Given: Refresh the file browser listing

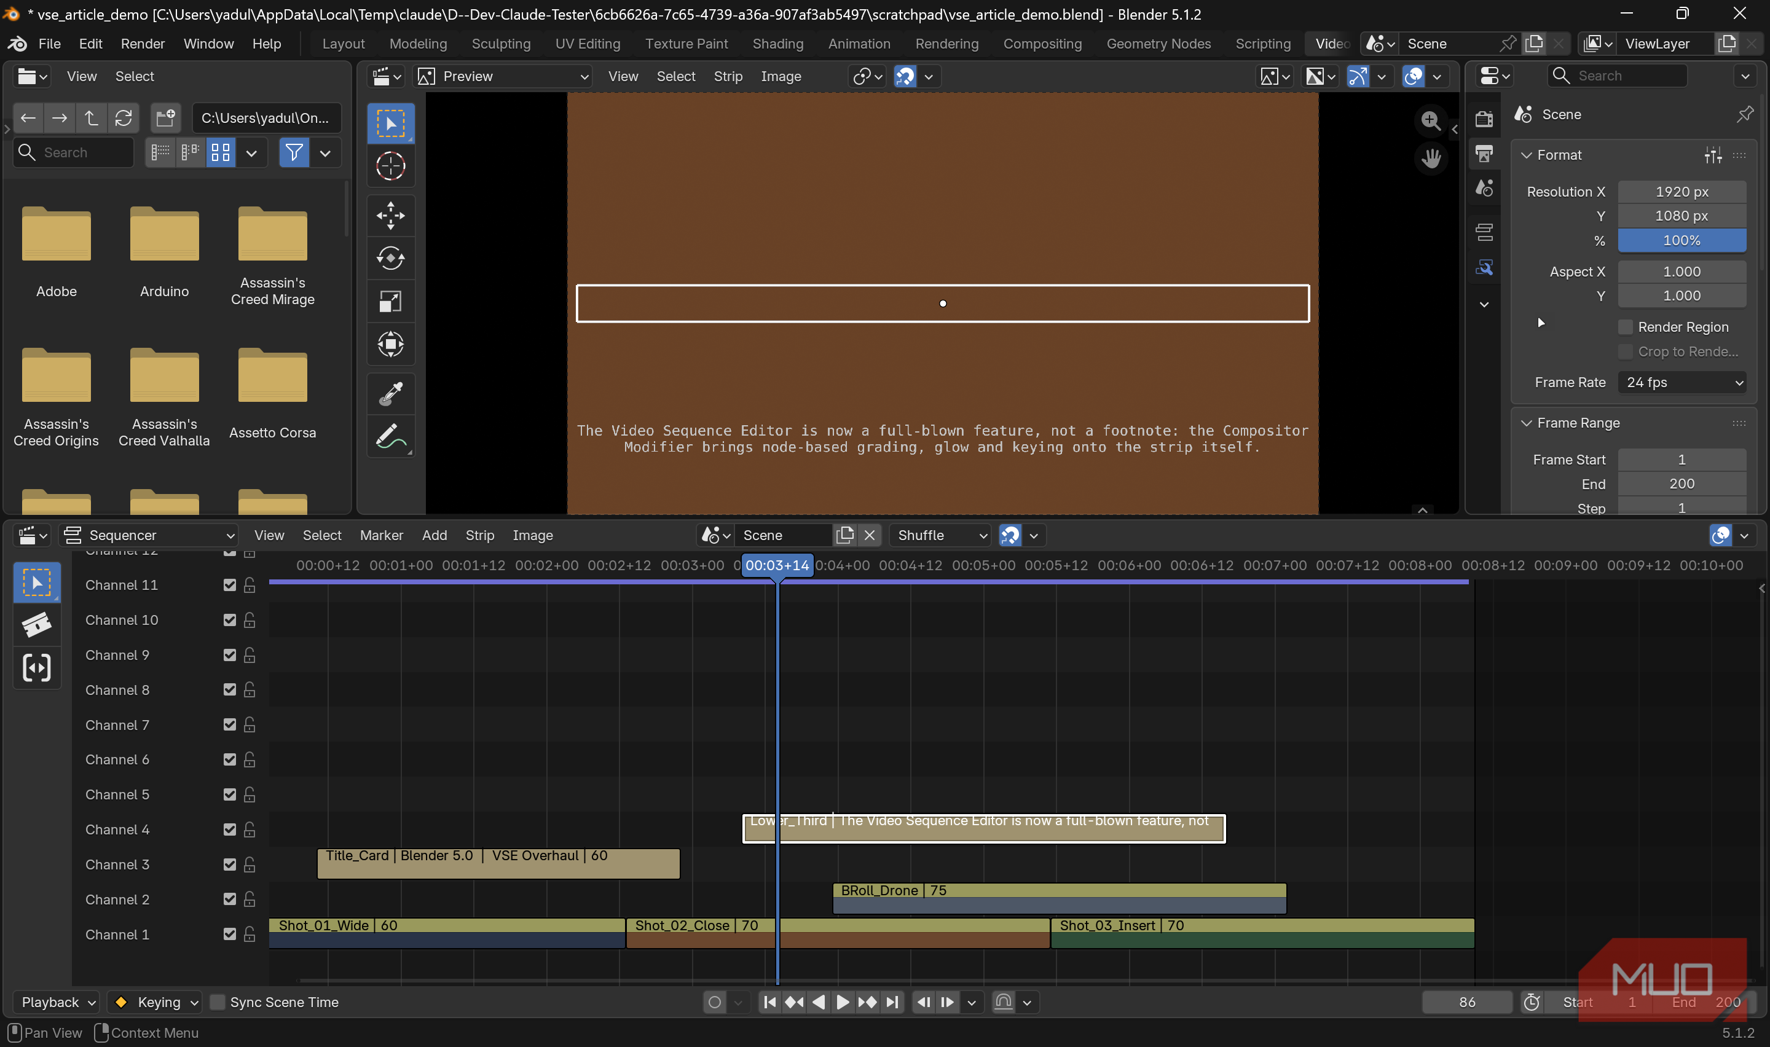Looking at the screenshot, I should click(124, 118).
